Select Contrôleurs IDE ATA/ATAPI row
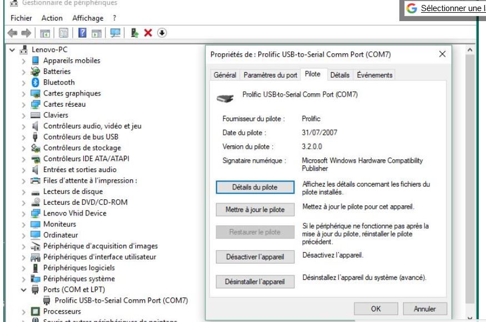Image resolution: width=486 pixels, height=322 pixels. [x=86, y=159]
